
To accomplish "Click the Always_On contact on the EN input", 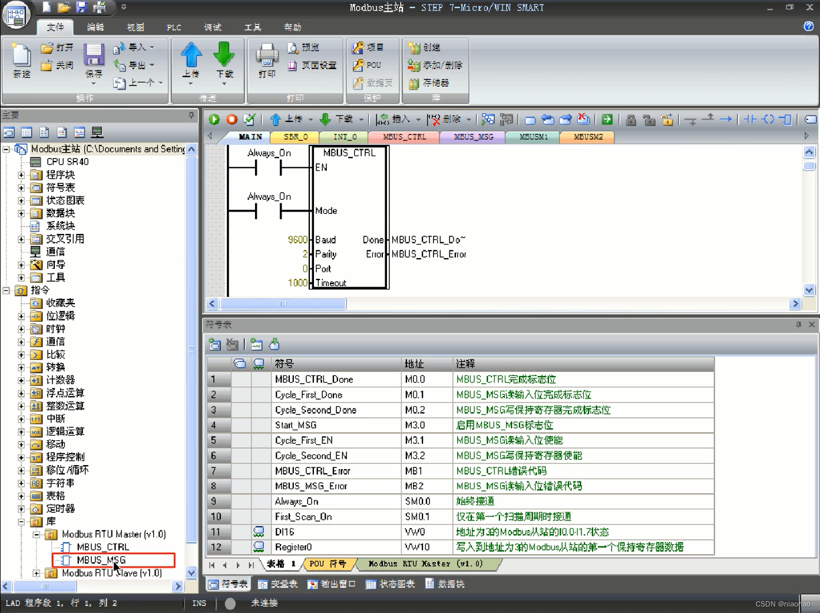I will pyautogui.click(x=269, y=168).
